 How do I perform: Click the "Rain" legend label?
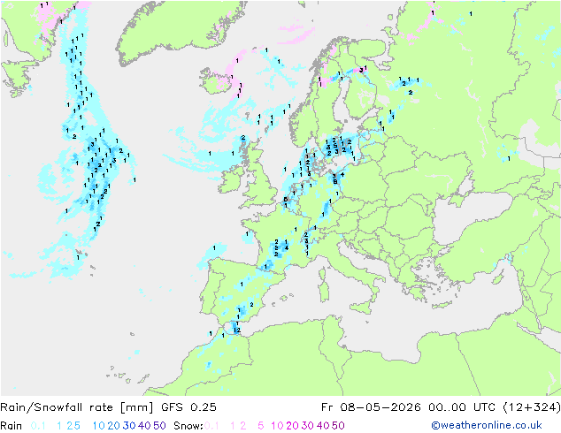12,426
